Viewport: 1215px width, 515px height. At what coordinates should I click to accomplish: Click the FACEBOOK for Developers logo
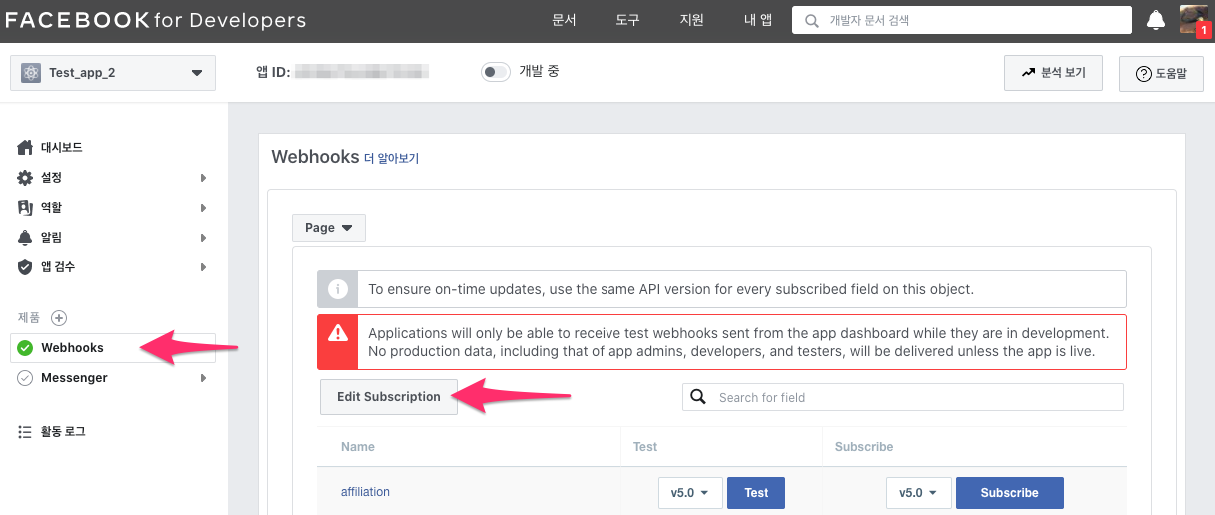[156, 20]
